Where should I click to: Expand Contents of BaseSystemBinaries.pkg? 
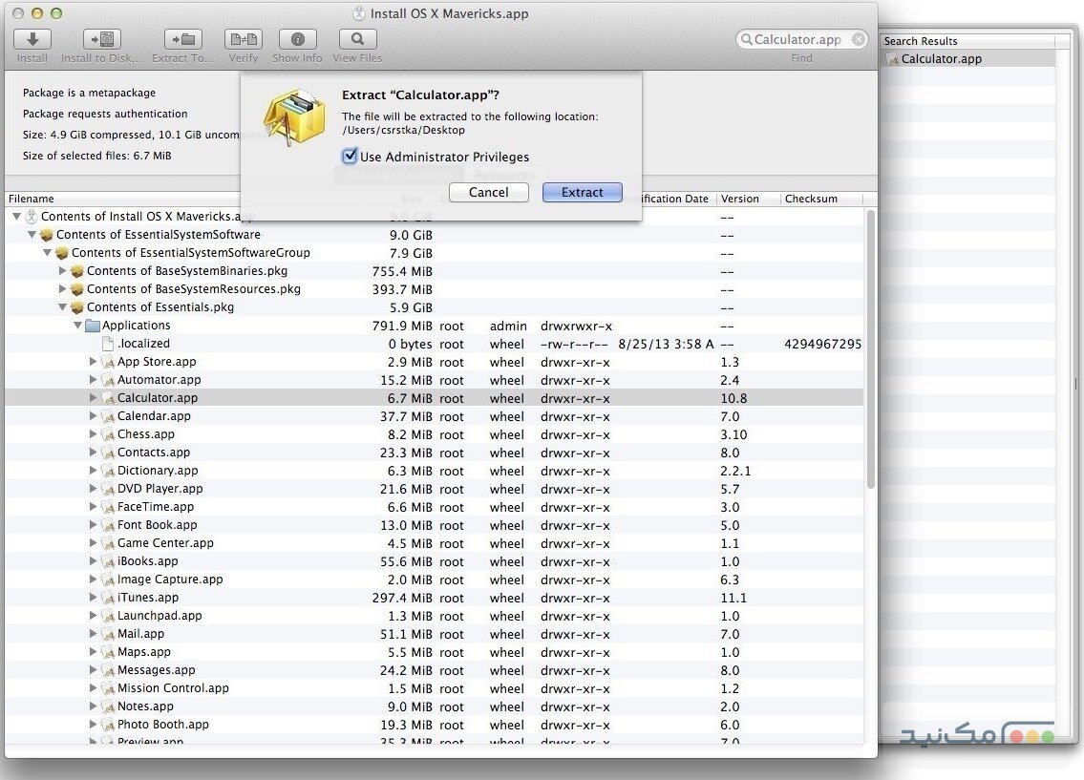pyautogui.click(x=63, y=271)
